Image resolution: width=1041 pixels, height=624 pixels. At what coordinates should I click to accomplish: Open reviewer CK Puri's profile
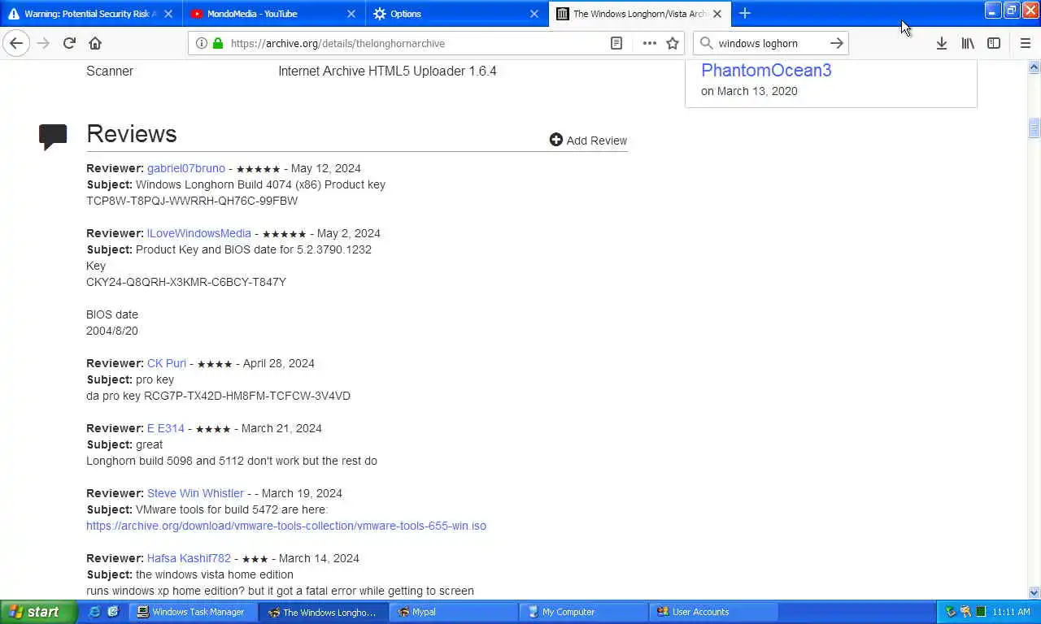[167, 363]
